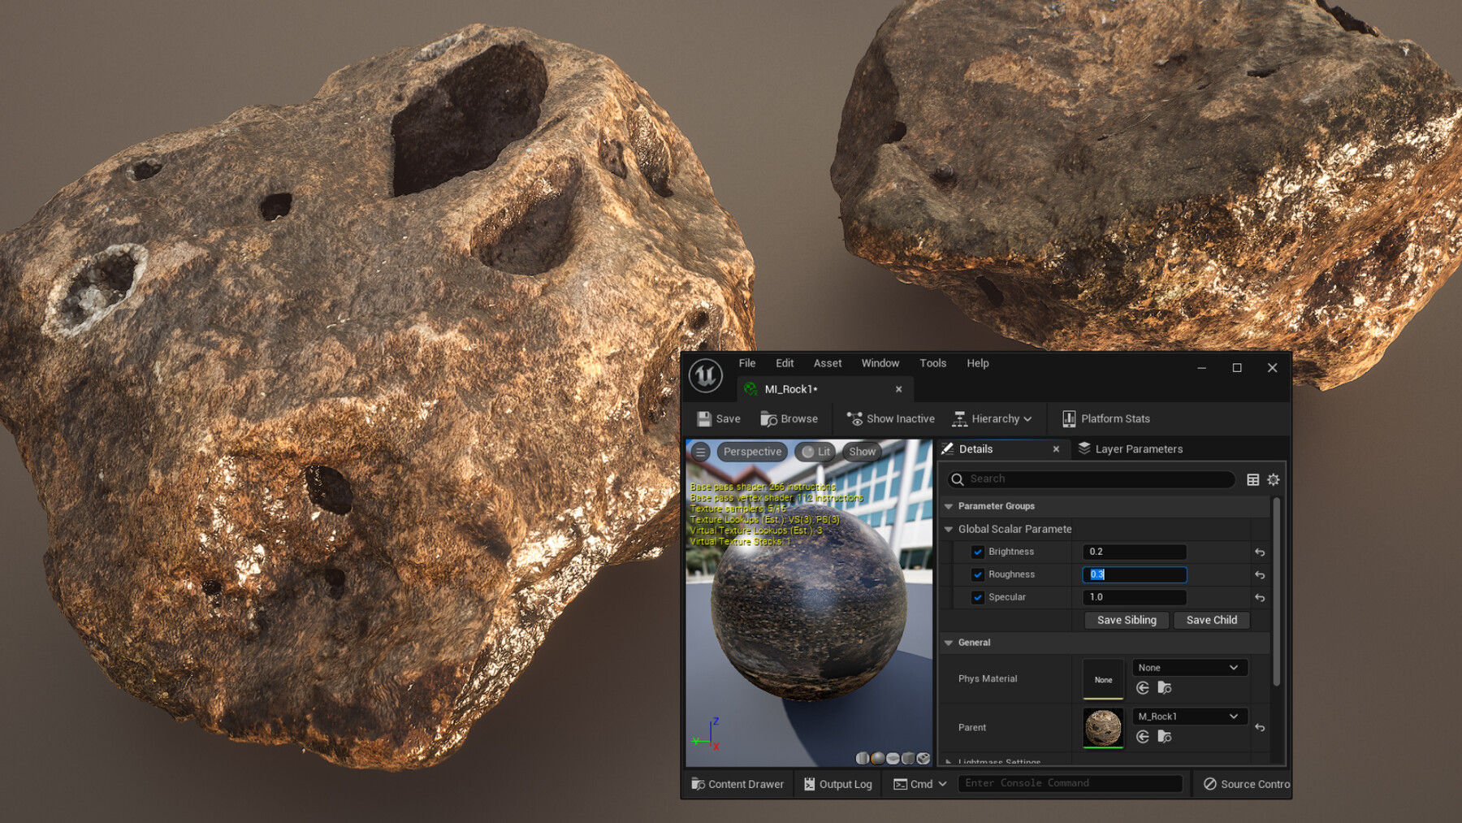Screen dimensions: 1462x823
Task: Click the Save Child button
Action: pos(1211,620)
